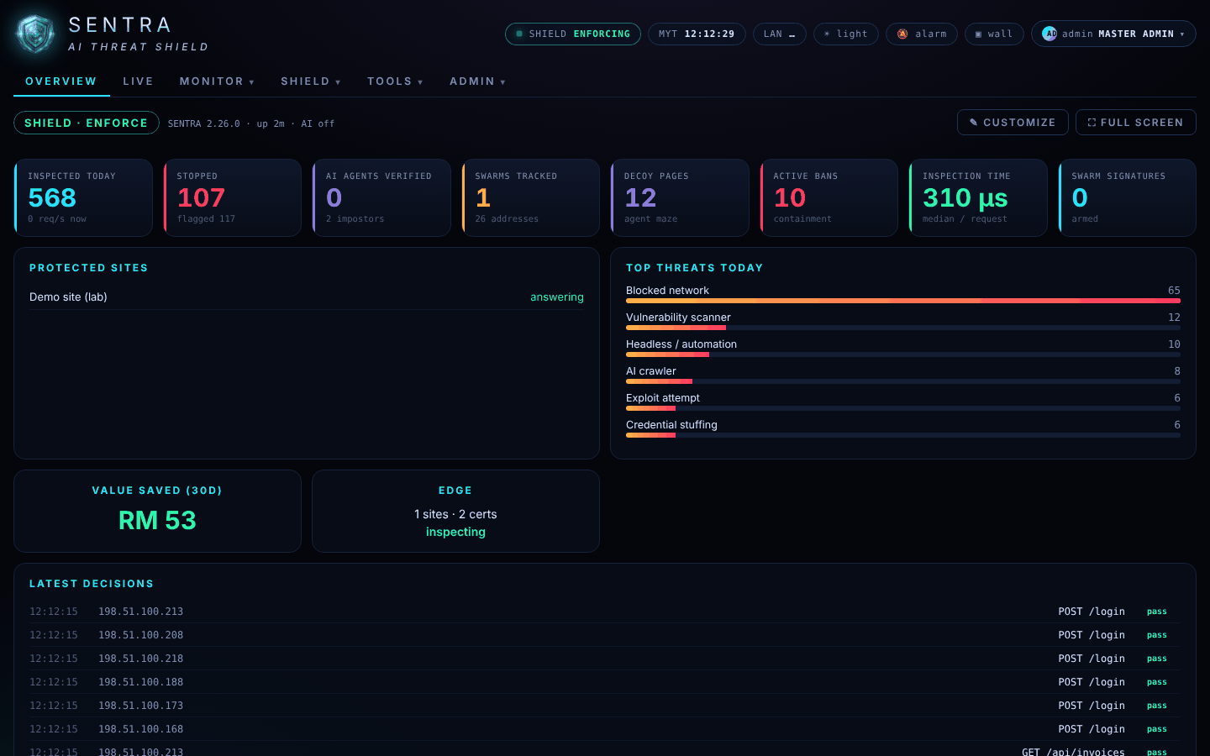This screenshot has height=756, width=1210.
Task: Toggle the alarm sound button
Action: click(x=922, y=34)
